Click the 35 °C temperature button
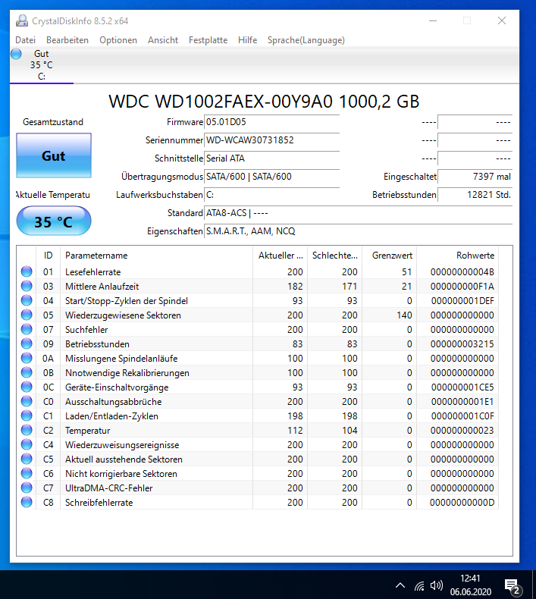Viewport: 536px width, 599px height. (x=54, y=221)
